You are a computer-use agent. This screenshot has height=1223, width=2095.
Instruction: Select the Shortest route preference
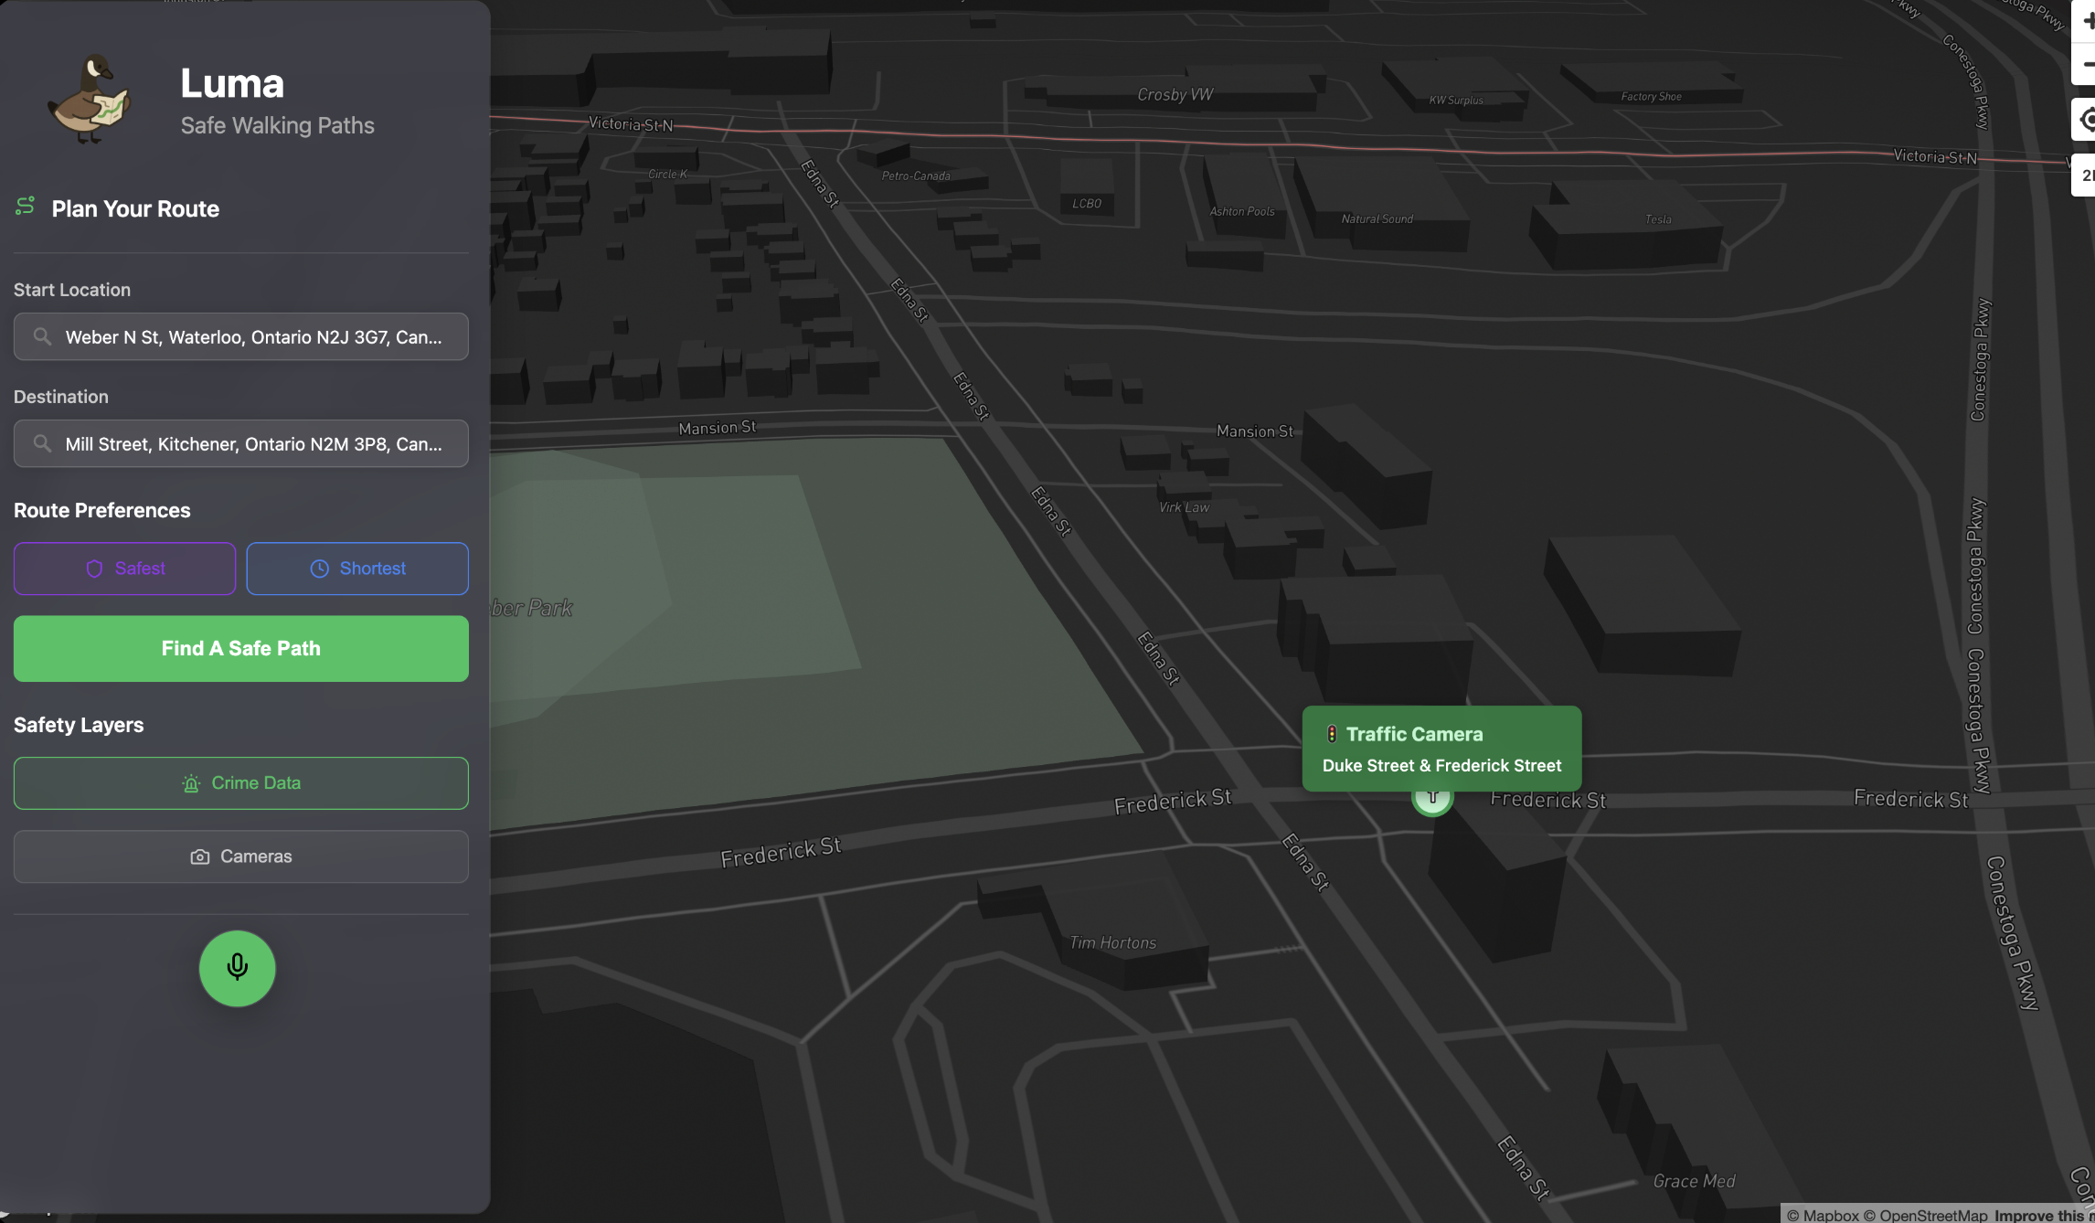(x=357, y=569)
